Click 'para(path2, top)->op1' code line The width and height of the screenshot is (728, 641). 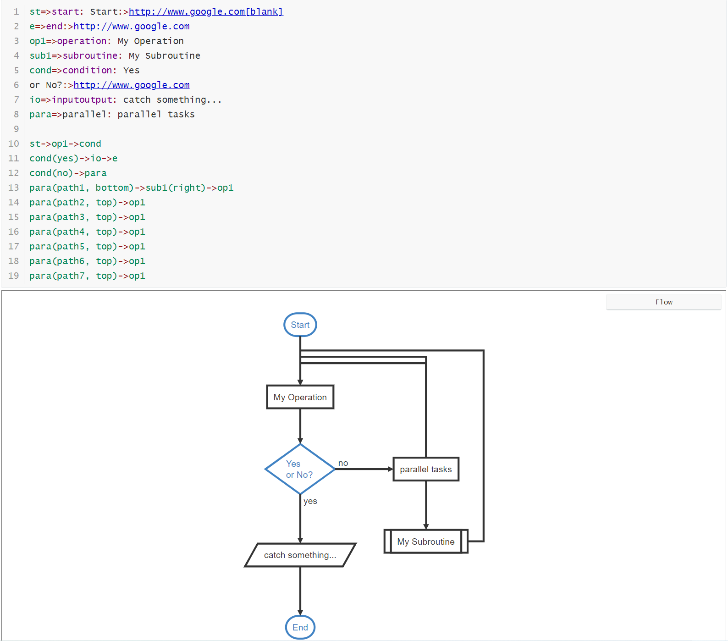[x=87, y=202]
